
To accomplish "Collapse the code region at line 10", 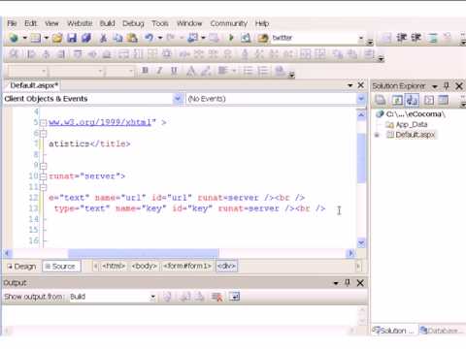I will [43, 176].
